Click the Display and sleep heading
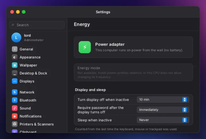The height and width of the screenshot is (139, 206). coord(90,90)
